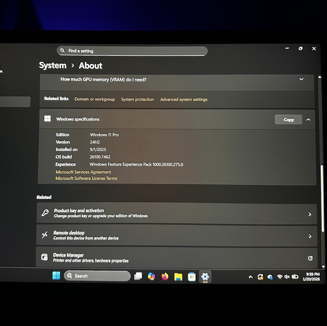327x326 pixels.
Task: Select installed date 9/1/2025
Action: pos(98,149)
